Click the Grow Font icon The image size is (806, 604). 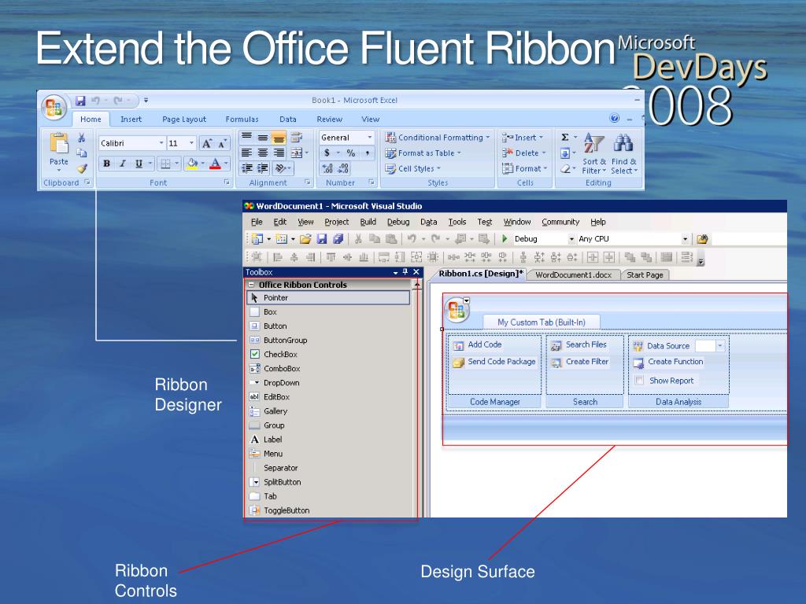(207, 143)
